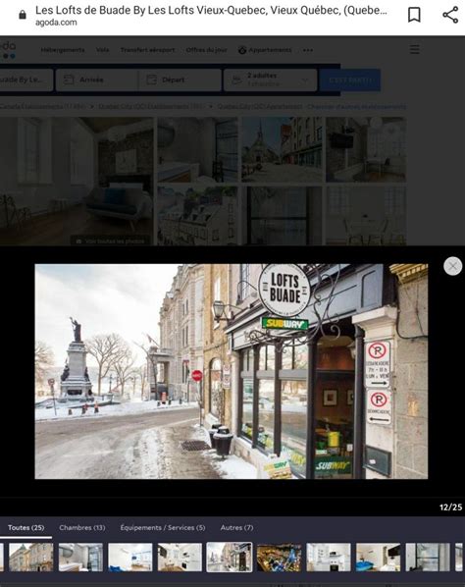This screenshot has height=587, width=465.
Task: Select the bathroom thumbnail next to building exterior
Action: [80, 558]
